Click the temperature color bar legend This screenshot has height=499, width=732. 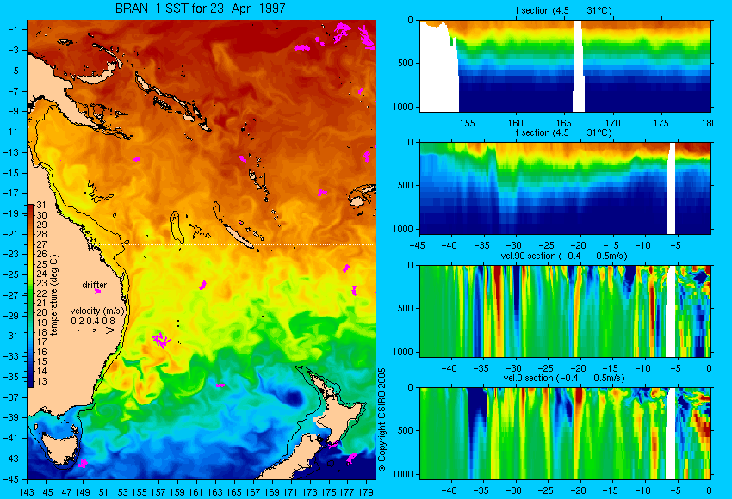pyautogui.click(x=30, y=296)
